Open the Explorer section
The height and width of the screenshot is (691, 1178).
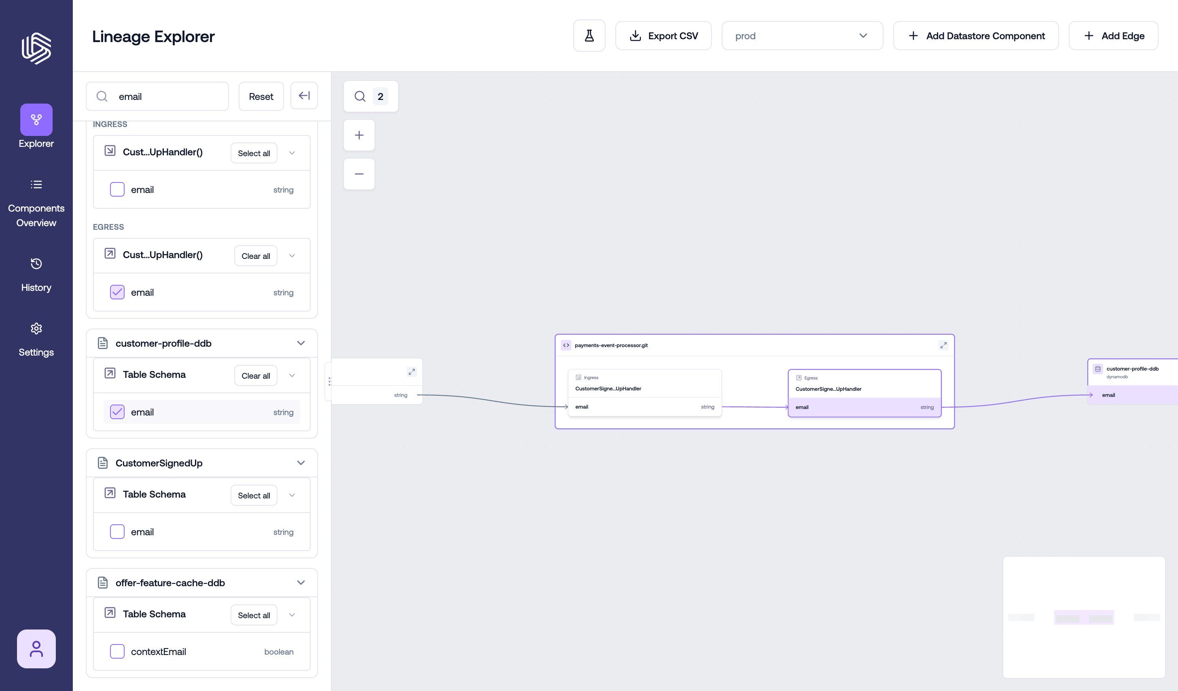(x=36, y=126)
